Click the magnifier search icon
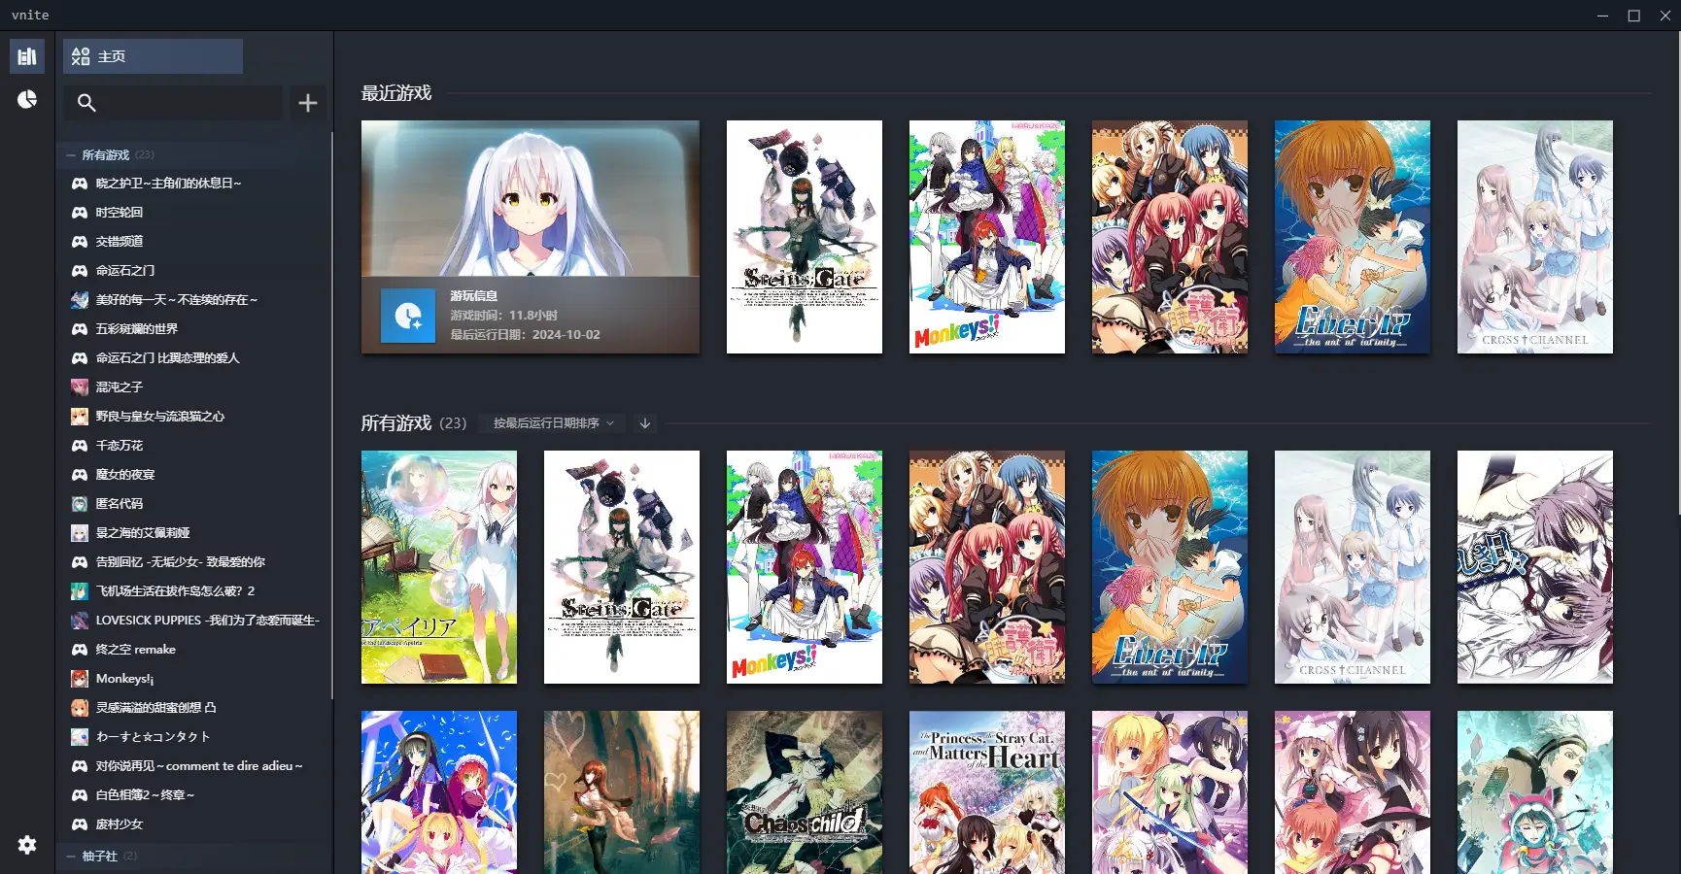 [86, 103]
